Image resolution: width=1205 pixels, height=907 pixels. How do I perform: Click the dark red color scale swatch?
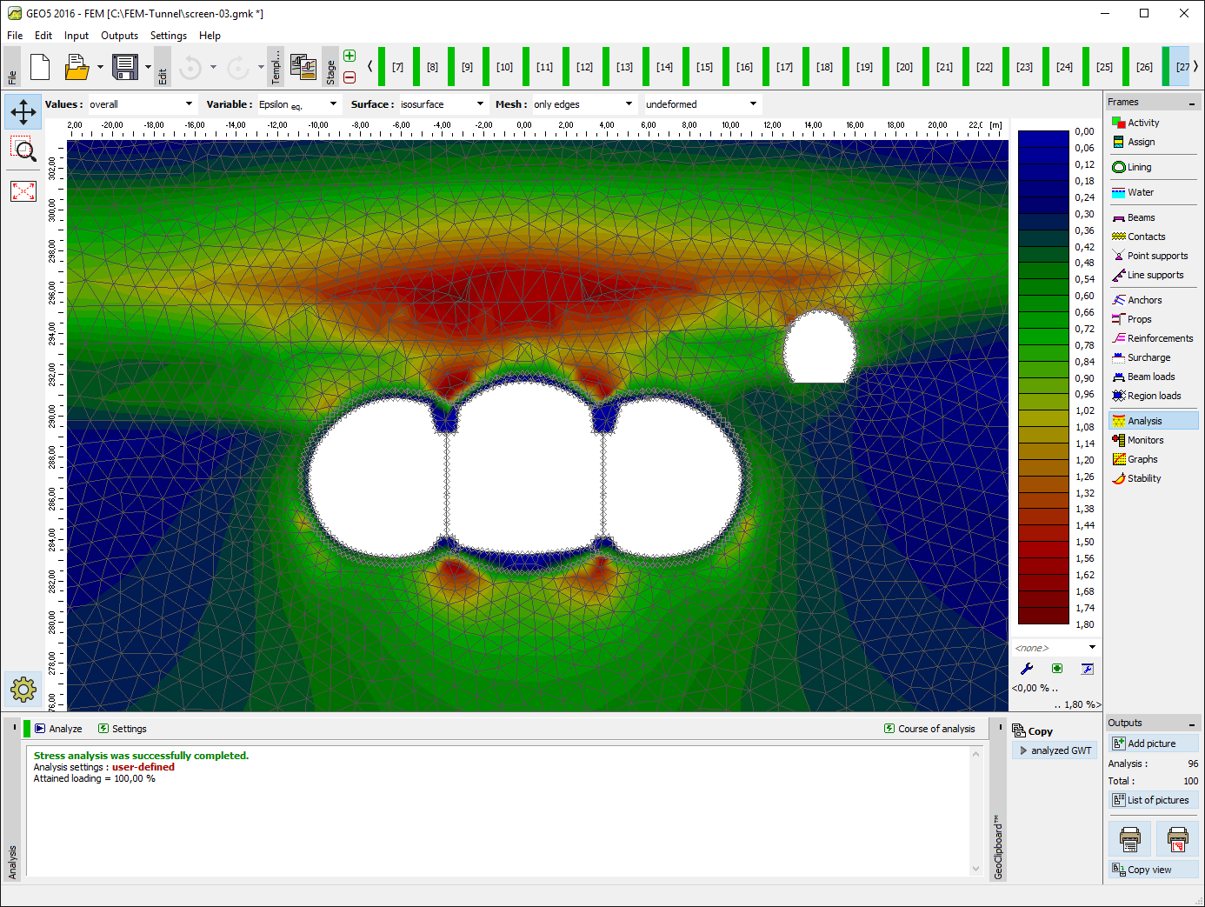point(1042,616)
